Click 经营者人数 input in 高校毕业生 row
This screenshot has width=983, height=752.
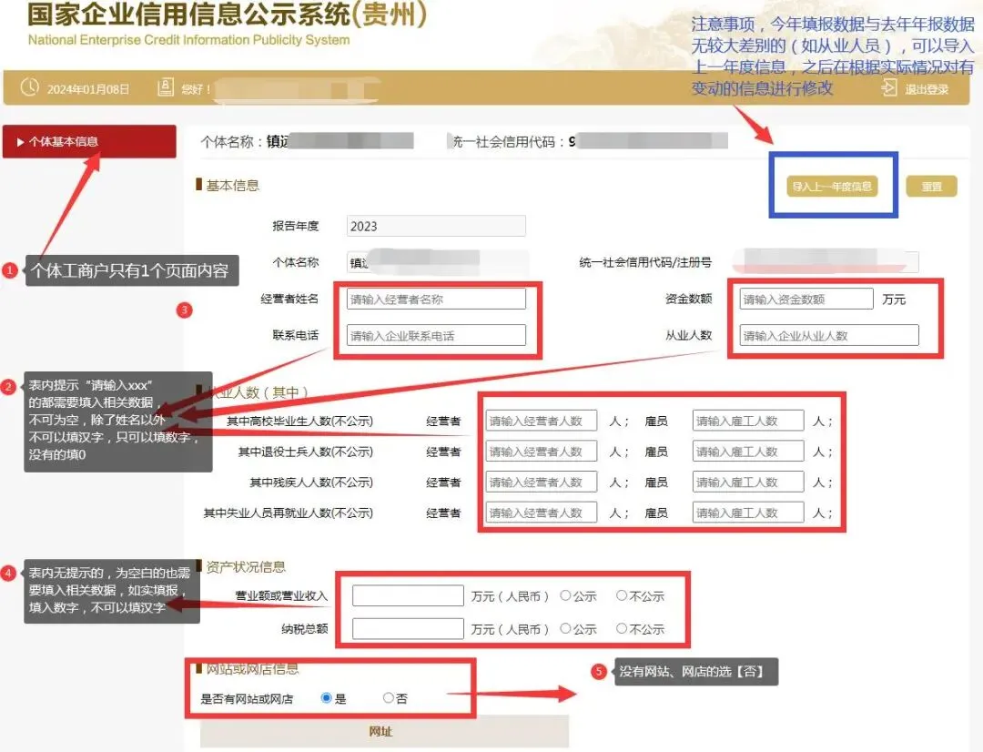541,420
